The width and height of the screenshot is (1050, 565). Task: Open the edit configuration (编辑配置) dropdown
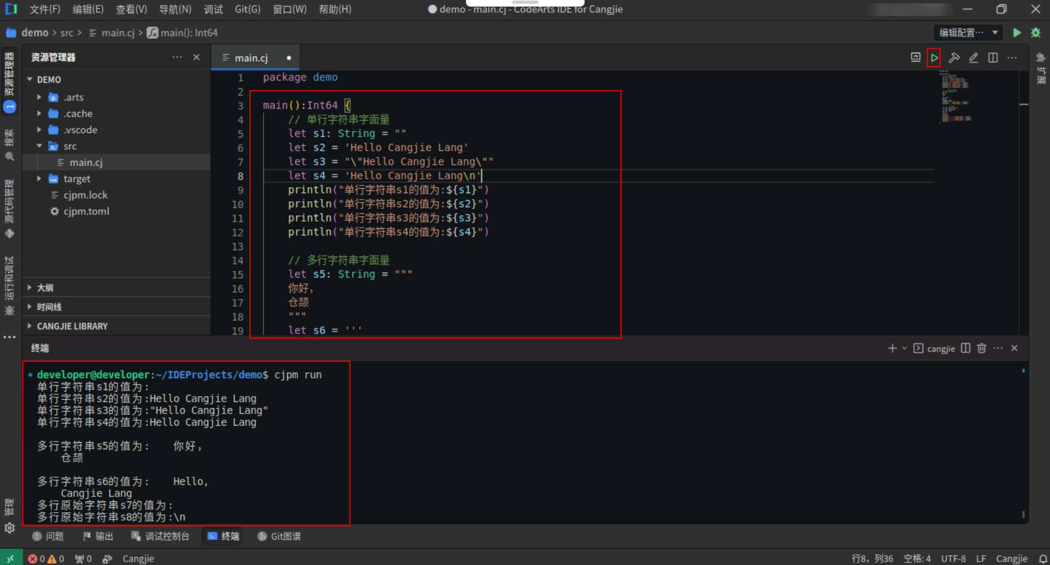point(968,33)
